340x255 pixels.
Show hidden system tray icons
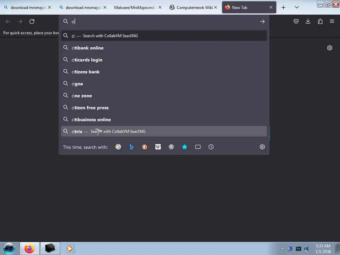[282, 249]
